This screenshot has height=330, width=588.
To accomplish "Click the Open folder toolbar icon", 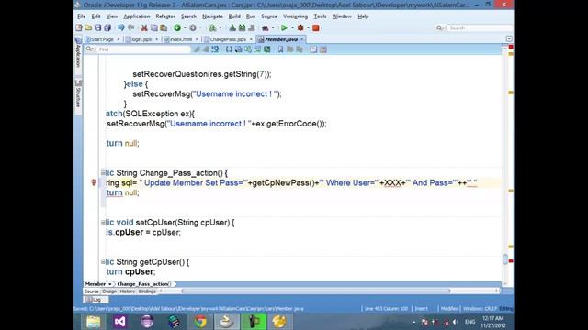I will click(88, 27).
